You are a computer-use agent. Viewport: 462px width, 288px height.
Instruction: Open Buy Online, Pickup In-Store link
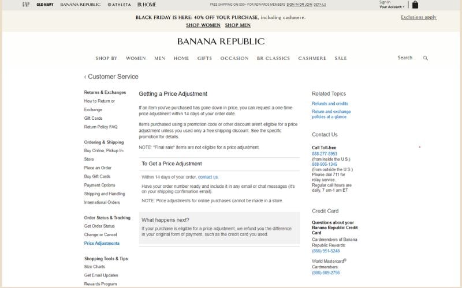click(104, 155)
